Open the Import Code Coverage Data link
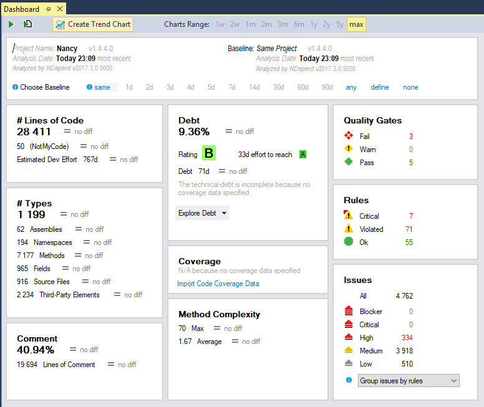Image resolution: width=484 pixels, height=407 pixels. (x=218, y=284)
